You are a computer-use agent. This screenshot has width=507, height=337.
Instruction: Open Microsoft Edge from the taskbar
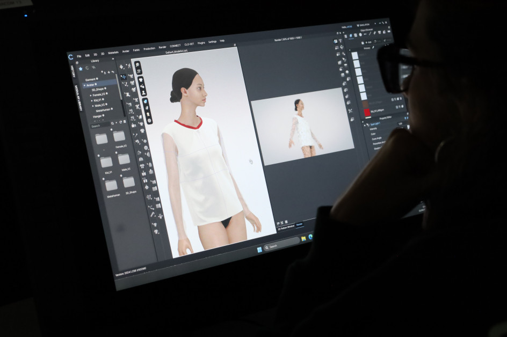click(x=310, y=237)
